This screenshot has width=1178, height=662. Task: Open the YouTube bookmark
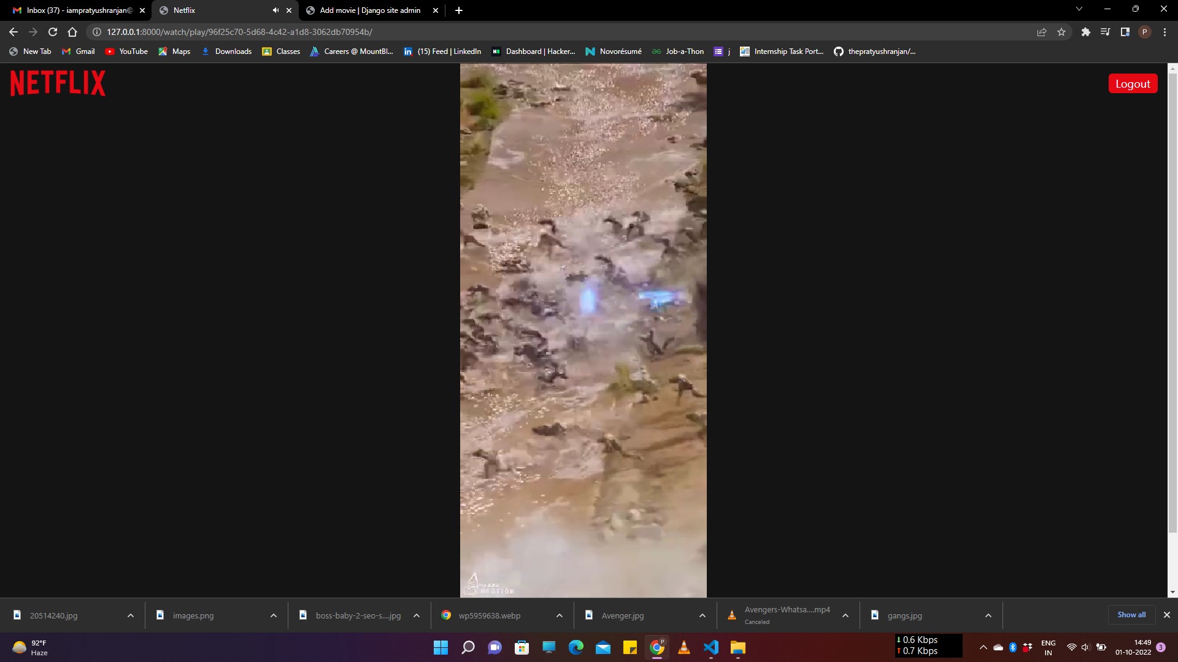127,51
